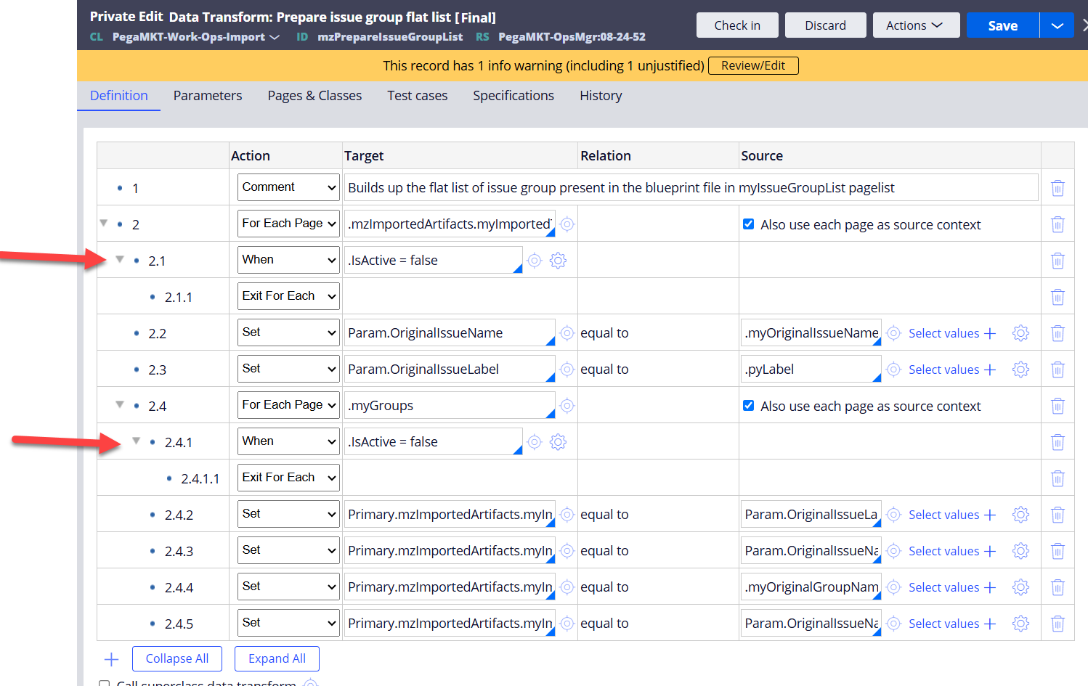Delete row 1 with trash icon
1088x686 pixels.
[1057, 188]
